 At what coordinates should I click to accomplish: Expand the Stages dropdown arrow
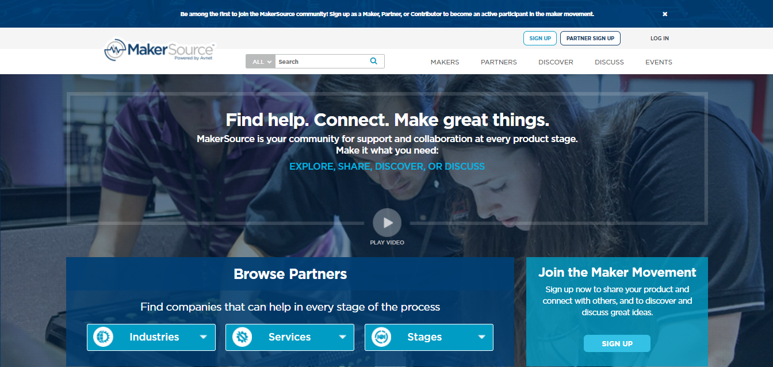(x=481, y=337)
